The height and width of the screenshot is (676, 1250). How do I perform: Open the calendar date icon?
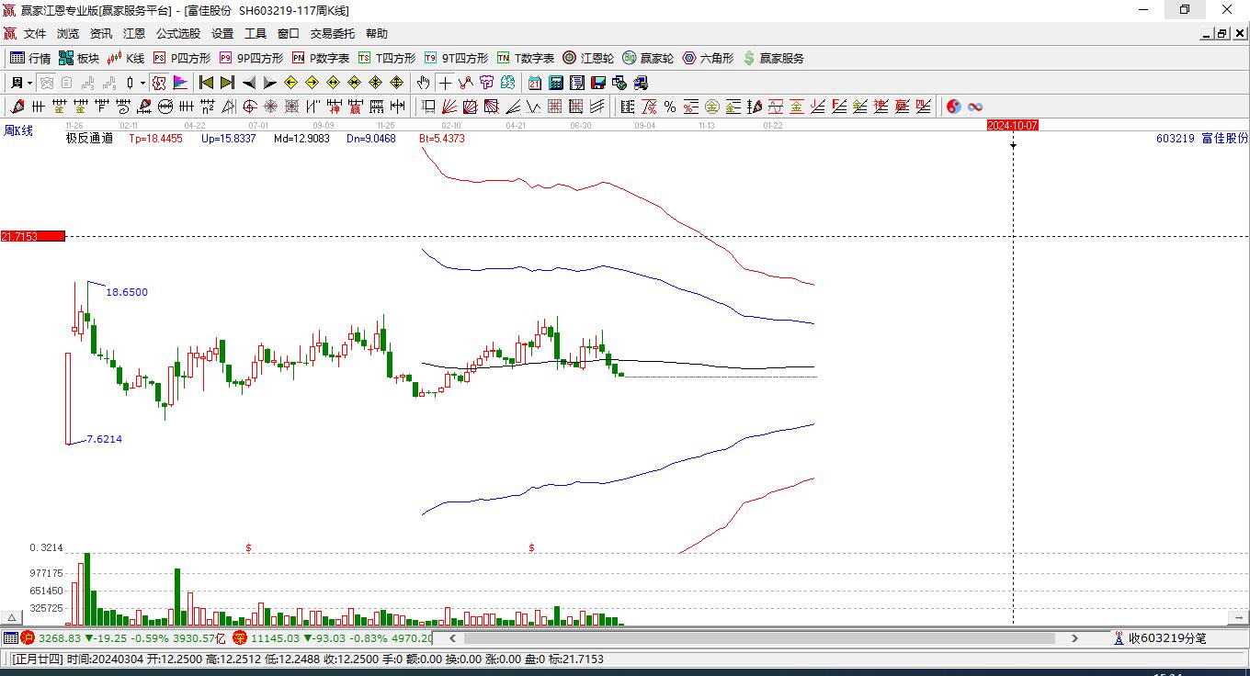534,83
